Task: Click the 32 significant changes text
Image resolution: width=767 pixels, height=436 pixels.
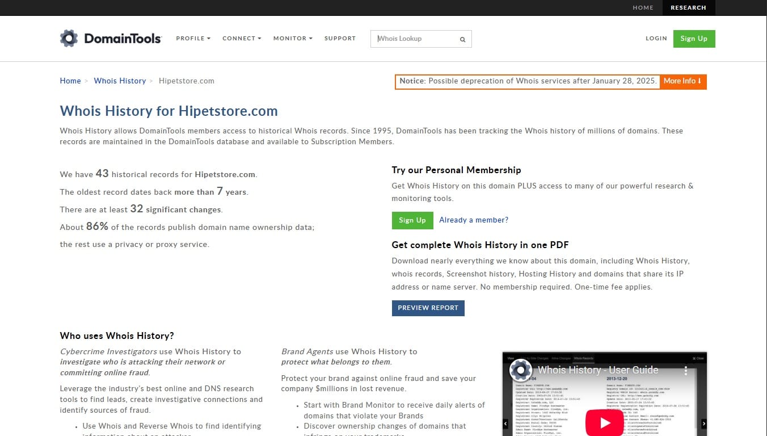Action: click(x=141, y=209)
